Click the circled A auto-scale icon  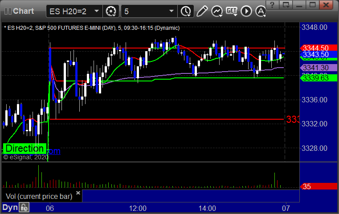(x=261, y=11)
